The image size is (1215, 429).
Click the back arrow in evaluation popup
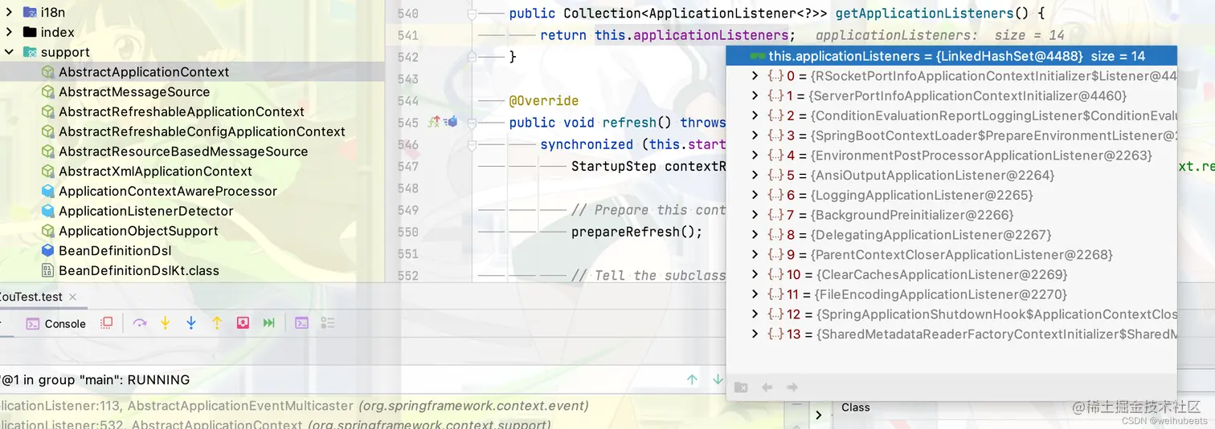(767, 387)
